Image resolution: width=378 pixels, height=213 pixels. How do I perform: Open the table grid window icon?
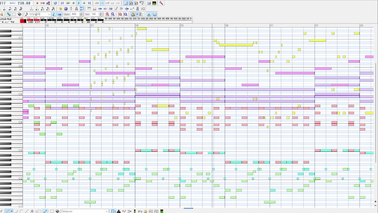coord(149,3)
